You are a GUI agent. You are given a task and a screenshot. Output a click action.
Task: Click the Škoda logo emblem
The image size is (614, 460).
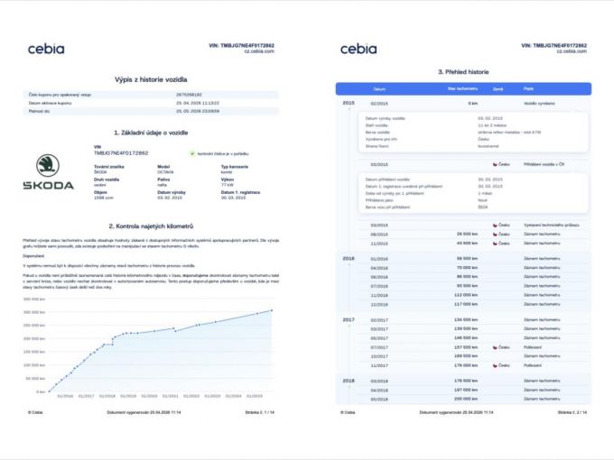coord(47,166)
